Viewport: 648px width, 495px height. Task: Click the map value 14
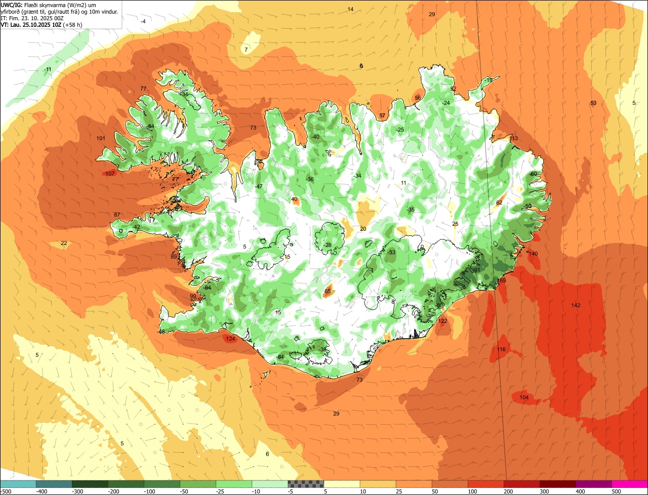[x=350, y=9]
